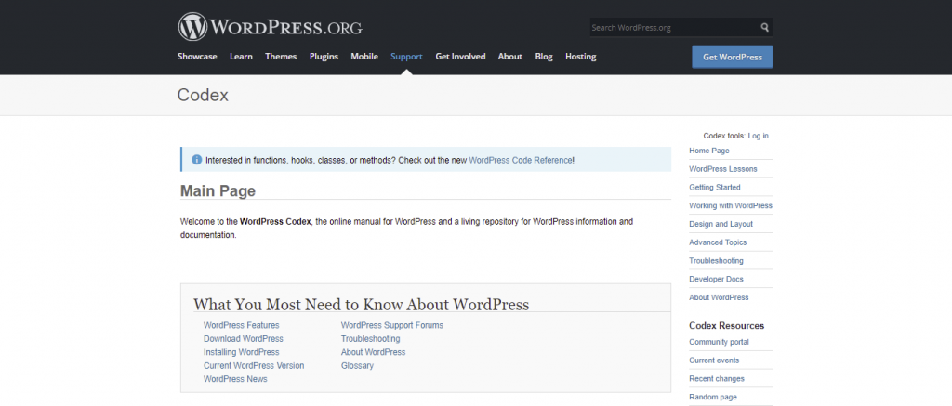Click the Codex Resources heading
This screenshot has height=406, width=952.
pyautogui.click(x=727, y=326)
